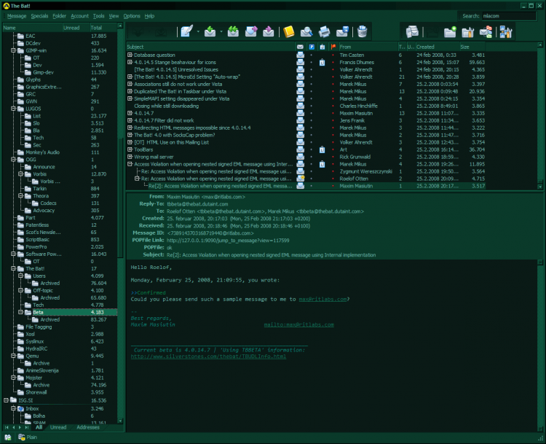Collapse the GIMP-win folder
The width and height of the screenshot is (546, 444).
13,50
